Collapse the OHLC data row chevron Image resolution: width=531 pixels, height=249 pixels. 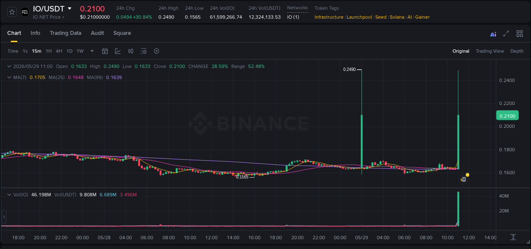click(x=9, y=66)
